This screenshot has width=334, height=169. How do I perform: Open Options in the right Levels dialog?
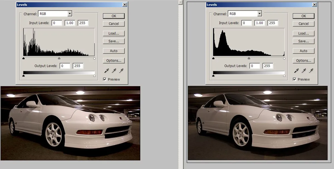303,60
